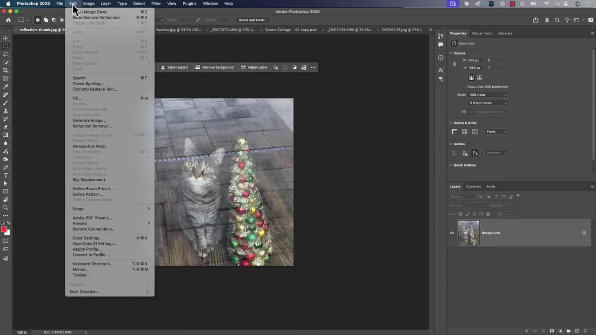Open the guide line style dropdown
This screenshot has width=596, height=335.
coord(496,153)
